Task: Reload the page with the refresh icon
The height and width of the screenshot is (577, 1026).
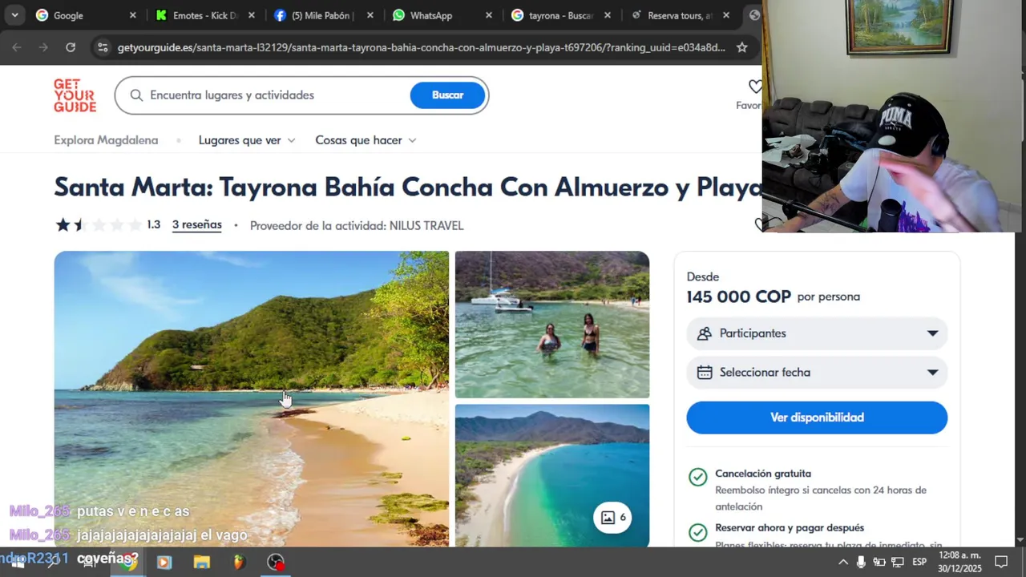Action: 71,47
